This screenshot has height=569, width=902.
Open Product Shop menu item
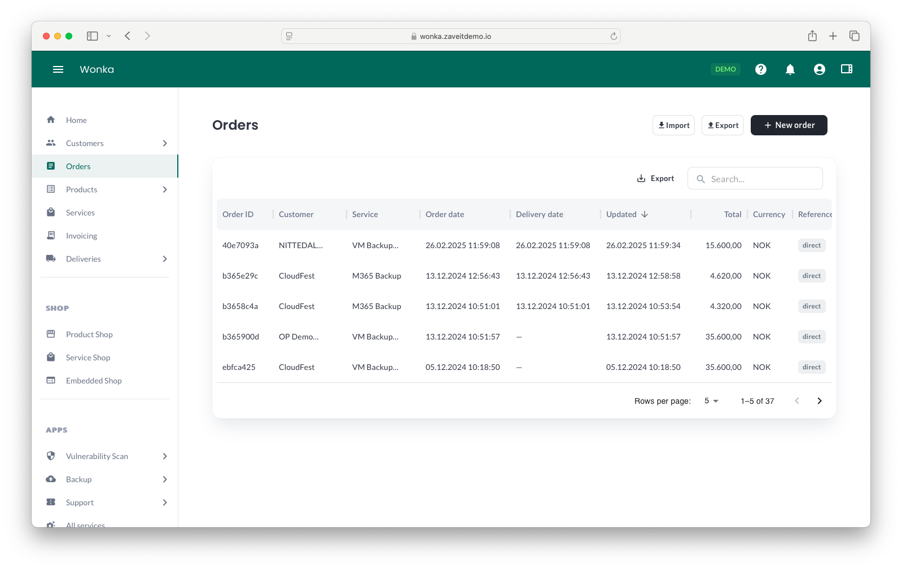click(x=104, y=334)
